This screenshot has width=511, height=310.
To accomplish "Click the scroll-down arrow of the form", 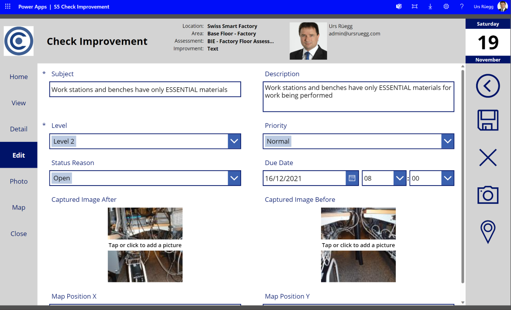I will (463, 303).
